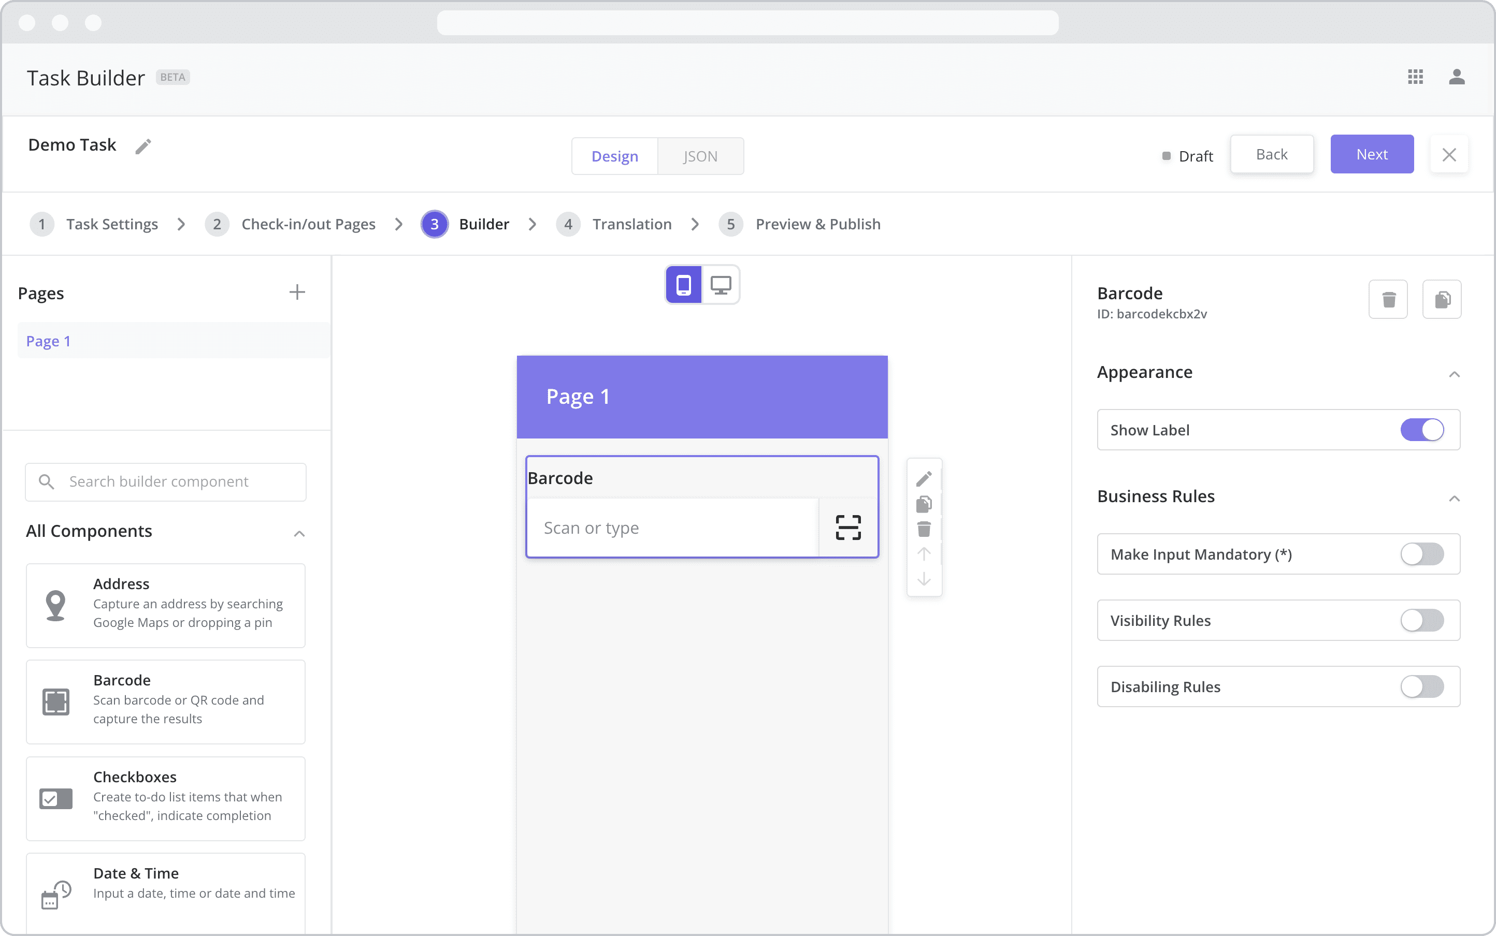1496x936 pixels.
Task: Click the Next button
Action: pyautogui.click(x=1372, y=154)
